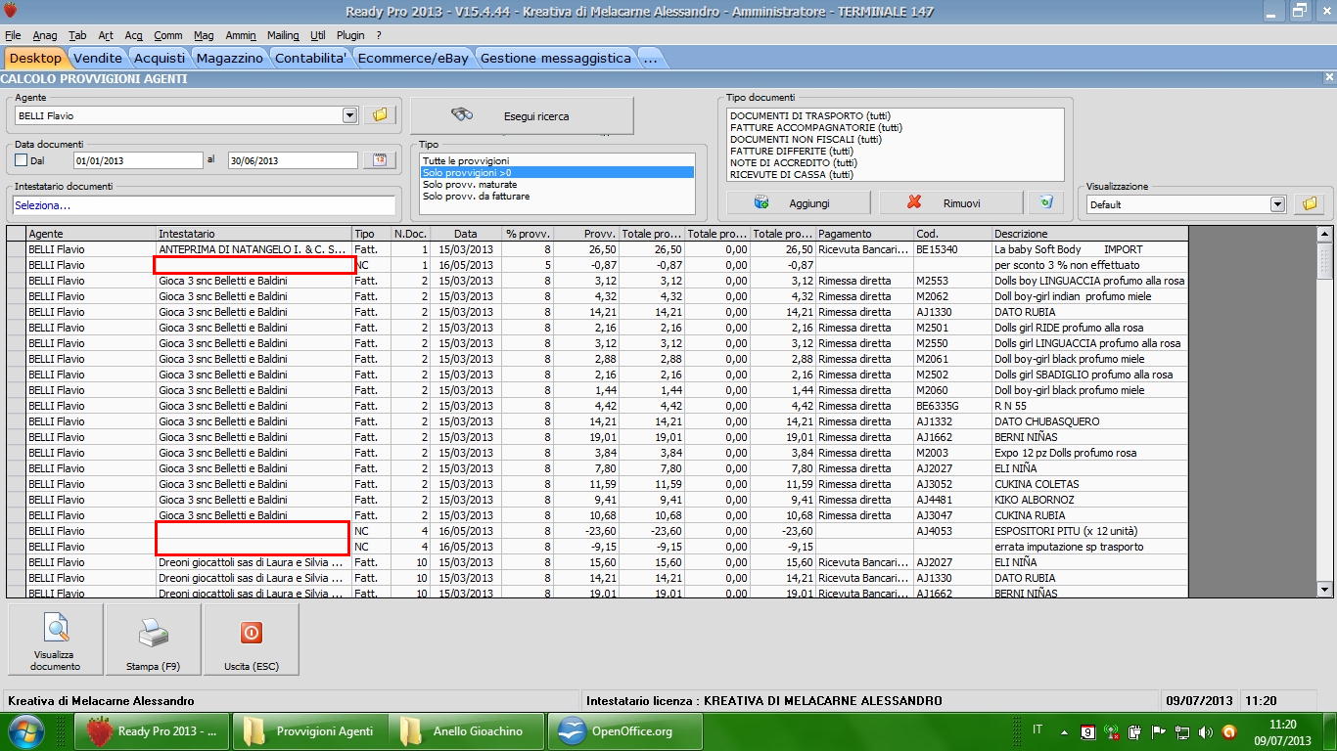Open the calendar picker next to date range
The image size is (1337, 751).
379,160
